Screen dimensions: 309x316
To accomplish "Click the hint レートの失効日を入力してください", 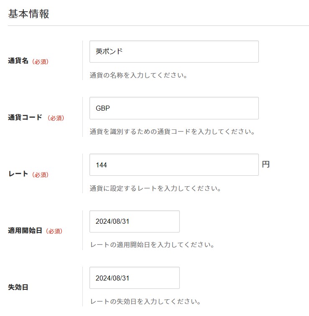I will coord(145,301).
